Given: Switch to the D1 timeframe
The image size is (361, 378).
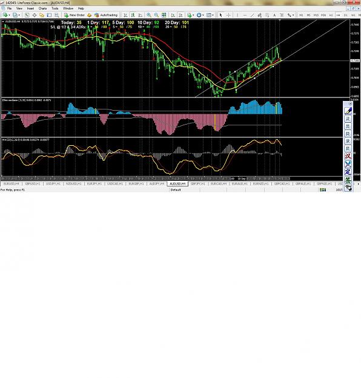Looking at the screenshot, I should tap(346, 15).
